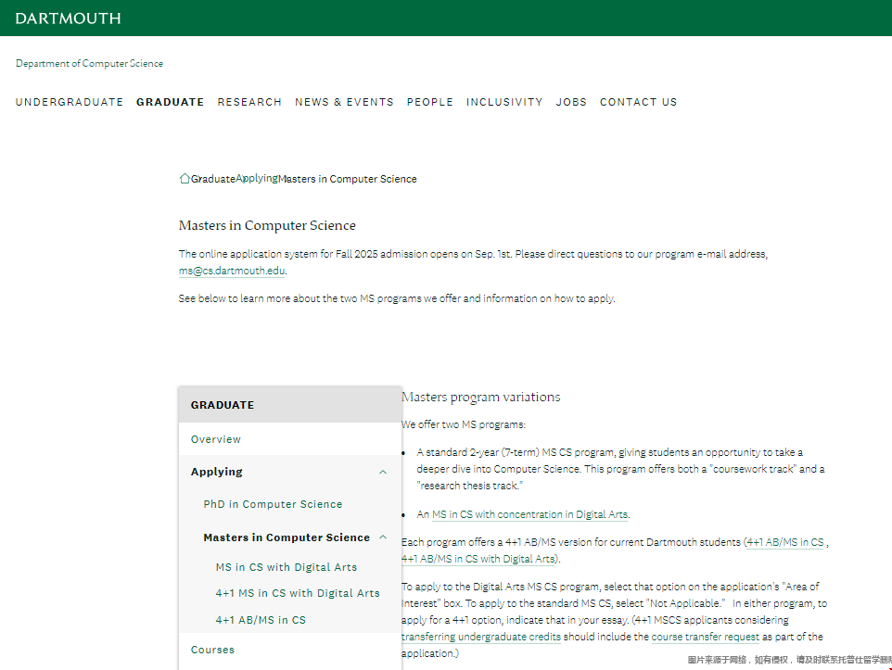Open Courses in the sidebar
Screen dimensions: 892x670
[212, 650]
